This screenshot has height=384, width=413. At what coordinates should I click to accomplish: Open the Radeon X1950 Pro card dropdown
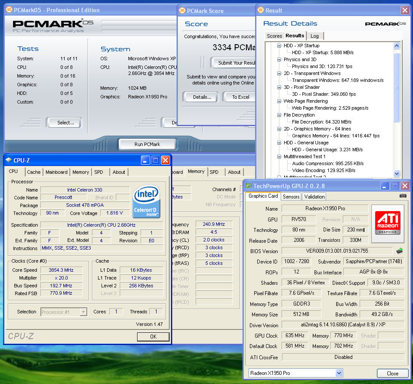click(339, 373)
